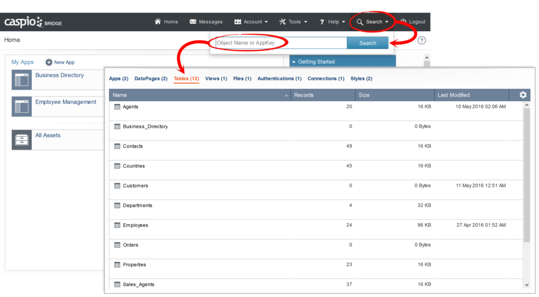Click the Logout link

pos(413,22)
